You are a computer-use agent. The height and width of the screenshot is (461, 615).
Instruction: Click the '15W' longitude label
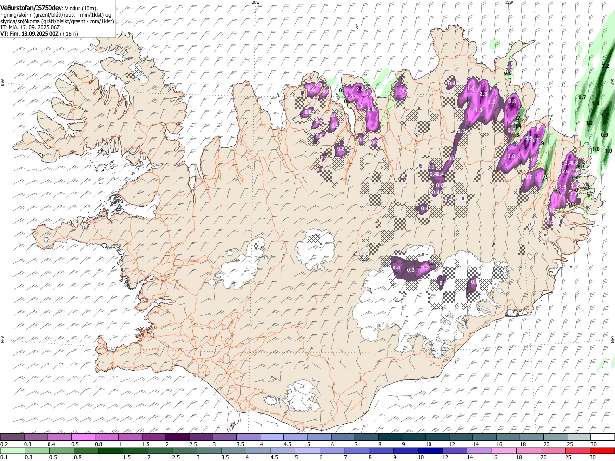[x=509, y=2]
